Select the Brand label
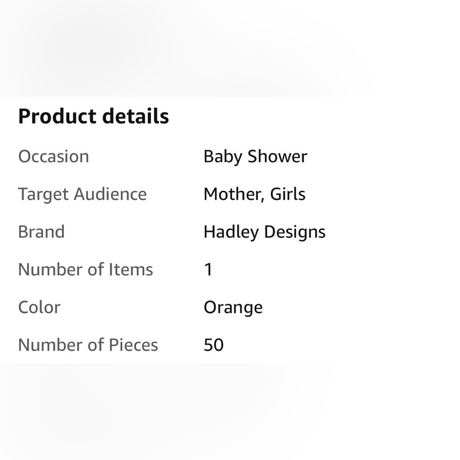 41,232
